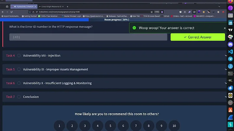Rate the room 1
This screenshot has height=131, width=234.
click(x=59, y=126)
